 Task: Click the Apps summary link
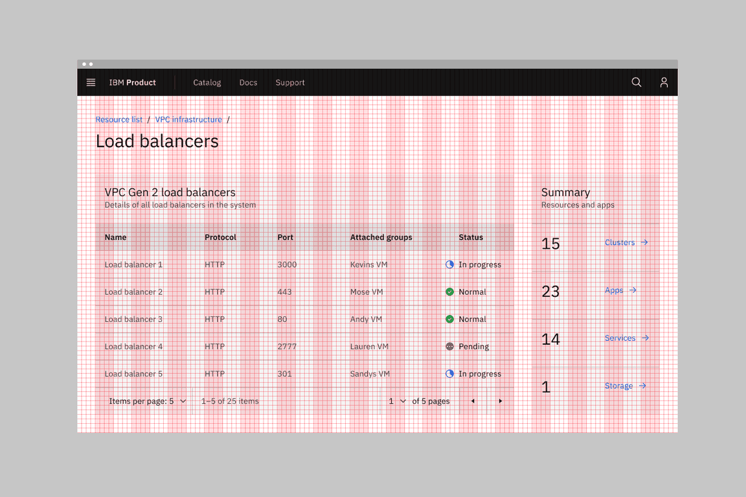coord(613,290)
